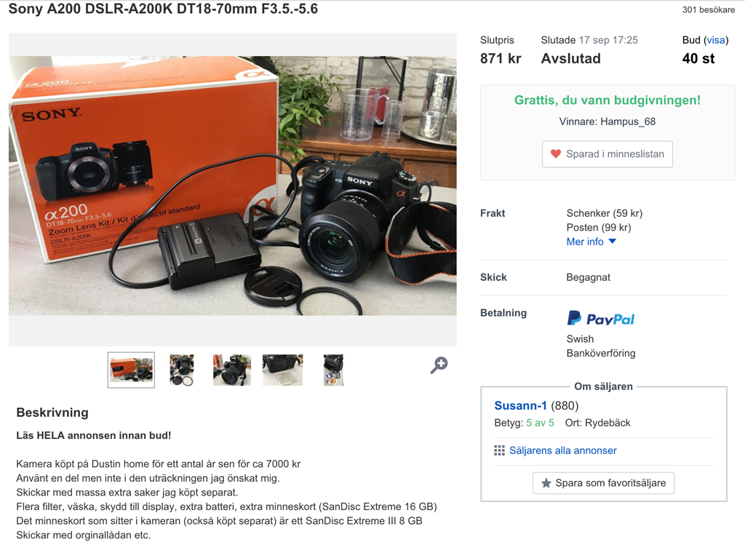Select the third thumbnail of camera with strap
Image resolution: width=745 pixels, height=548 pixels.
pyautogui.click(x=232, y=370)
